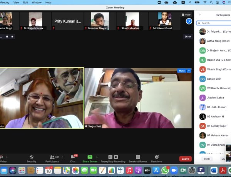
Task: Open more options on Sanjay Seth video
Action: (189, 71)
